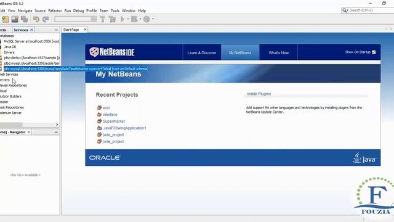Open the Team menu
394x222 pixels.
point(104,10)
